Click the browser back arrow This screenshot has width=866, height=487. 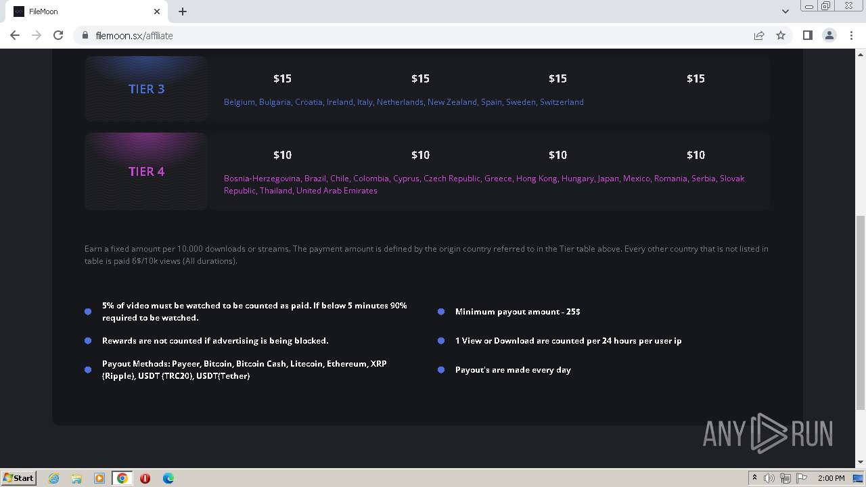(15, 35)
